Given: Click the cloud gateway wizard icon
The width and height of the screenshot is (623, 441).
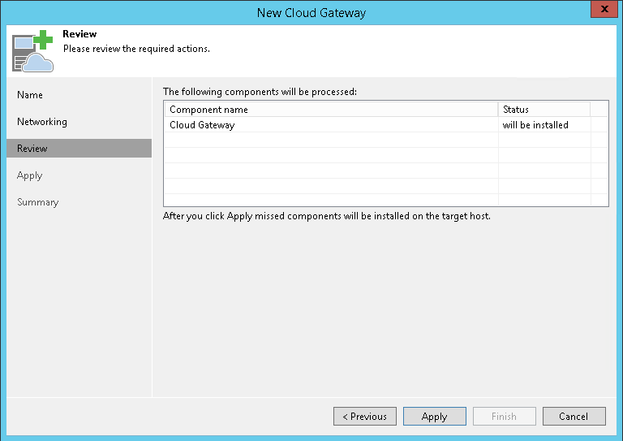Looking at the screenshot, I should (32, 51).
